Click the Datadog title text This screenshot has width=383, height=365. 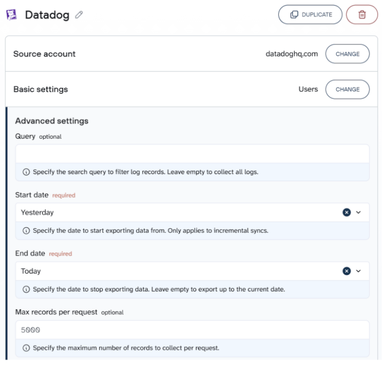tap(47, 15)
